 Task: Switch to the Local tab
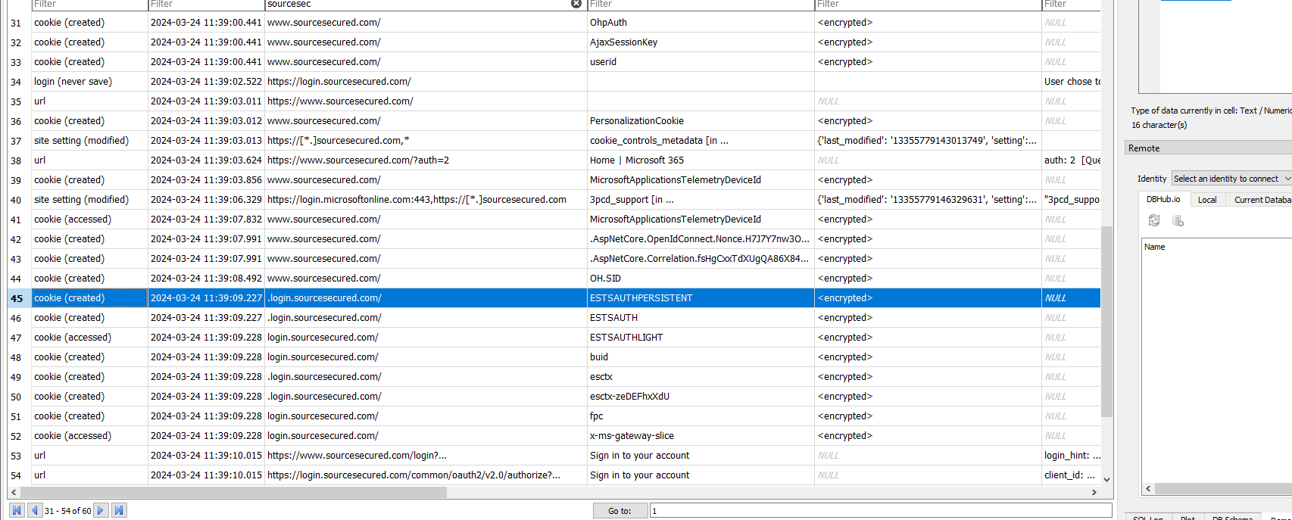pyautogui.click(x=1207, y=200)
